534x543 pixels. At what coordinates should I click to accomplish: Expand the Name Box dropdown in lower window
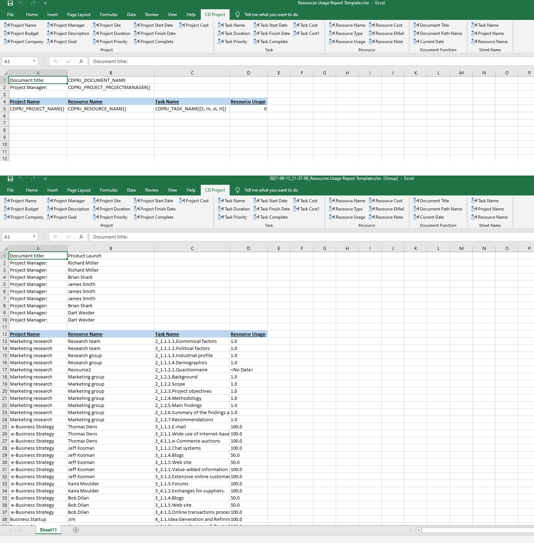pyautogui.click(x=34, y=237)
